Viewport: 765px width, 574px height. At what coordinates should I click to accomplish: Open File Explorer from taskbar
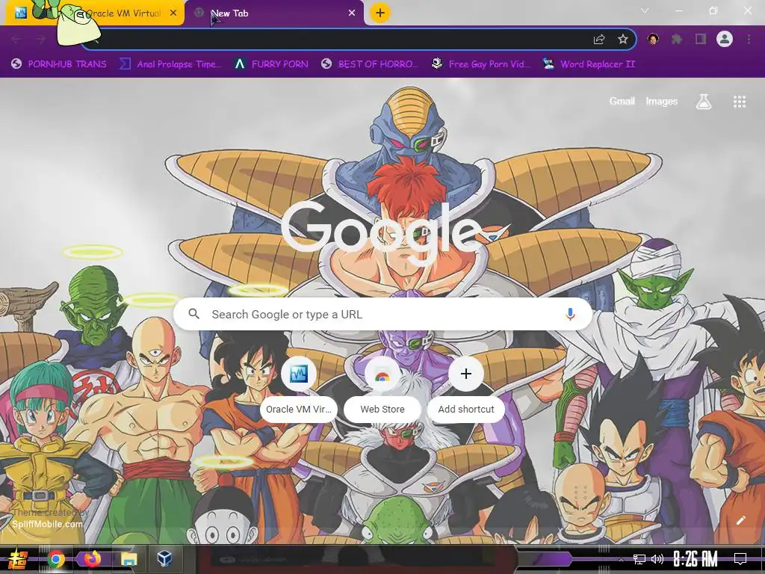tap(128, 559)
